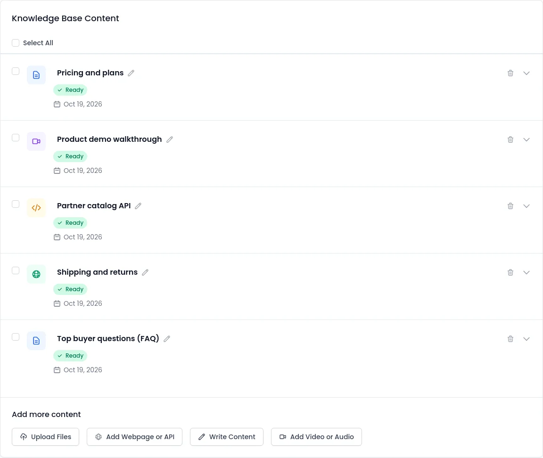Delete Product demo walkthrough via trash icon

point(510,139)
